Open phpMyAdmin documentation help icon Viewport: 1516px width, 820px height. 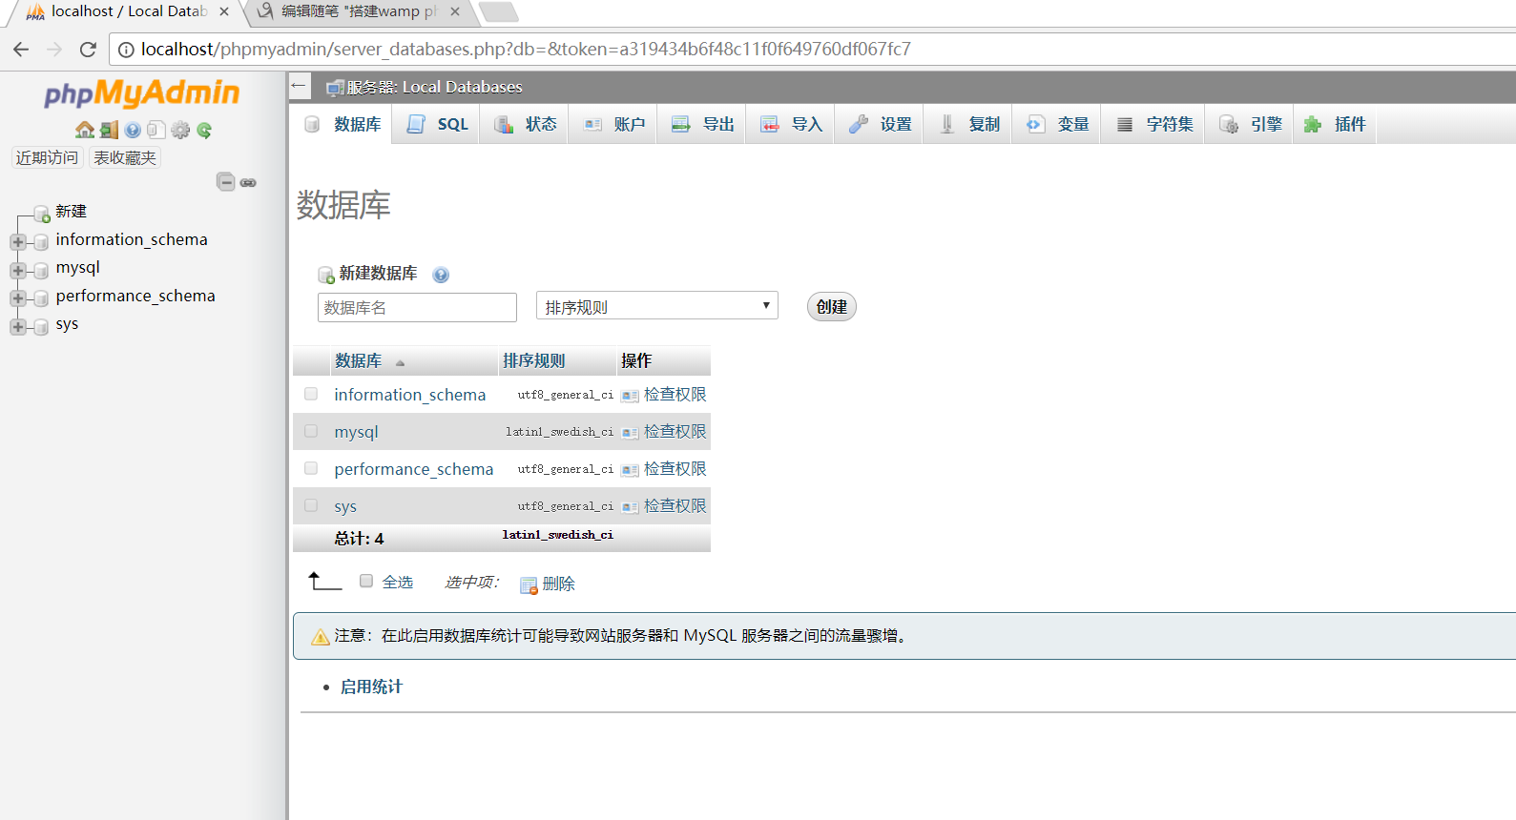133,130
